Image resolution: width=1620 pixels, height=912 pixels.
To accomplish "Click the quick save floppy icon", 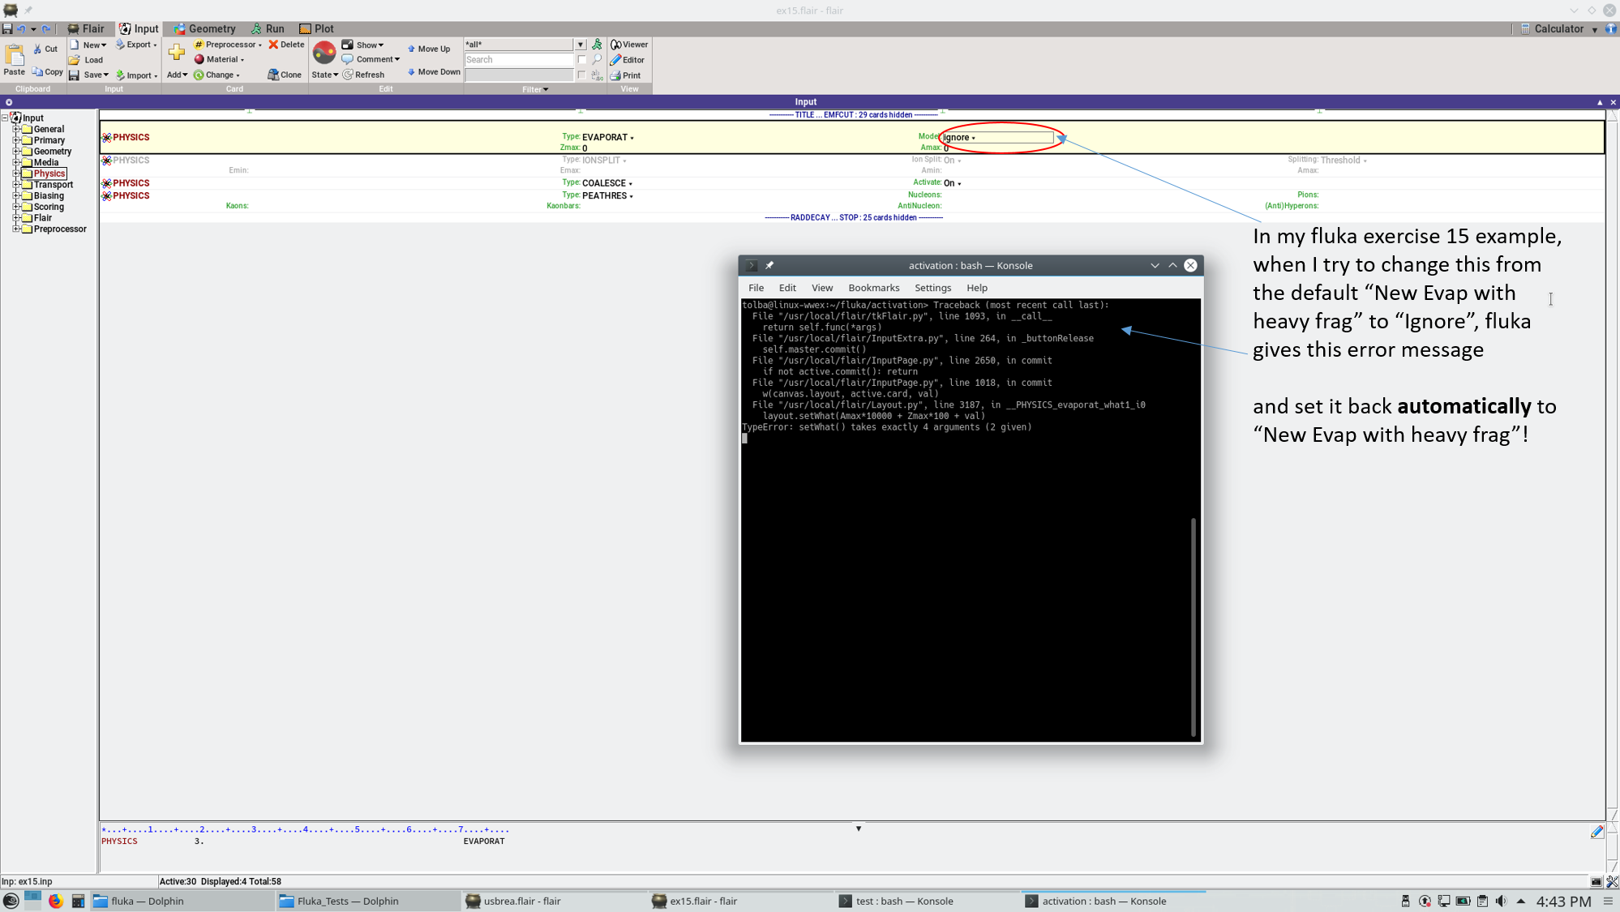I will (7, 28).
